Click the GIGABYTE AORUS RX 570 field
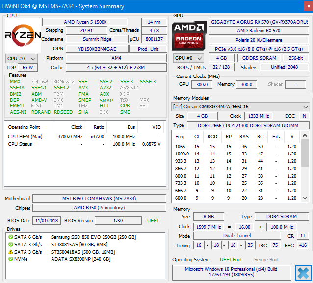313x283 pixels. [x=259, y=22]
